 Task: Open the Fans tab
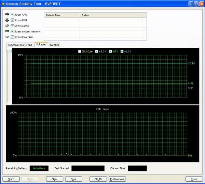click(29, 45)
